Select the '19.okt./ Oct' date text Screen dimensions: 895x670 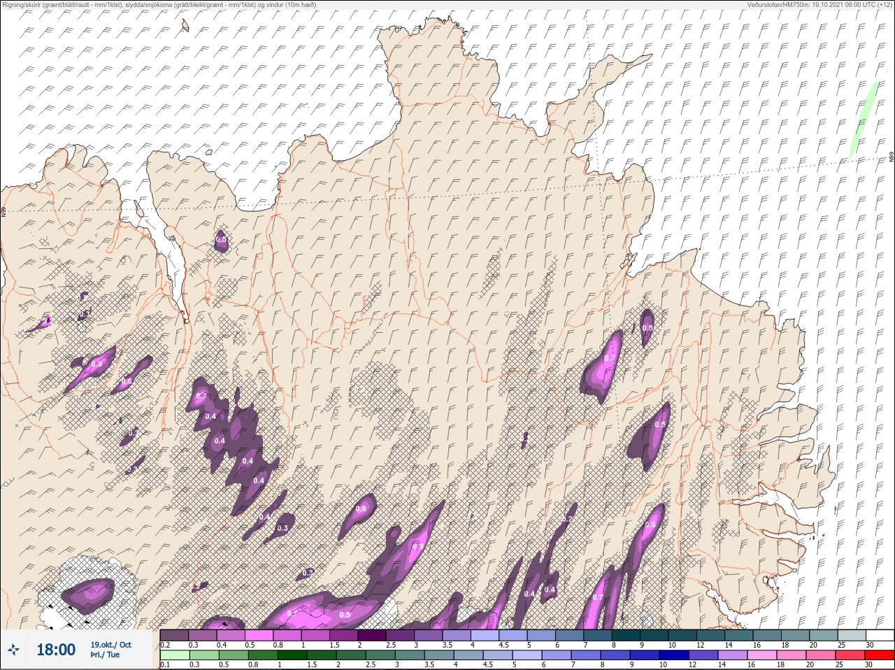110,645
